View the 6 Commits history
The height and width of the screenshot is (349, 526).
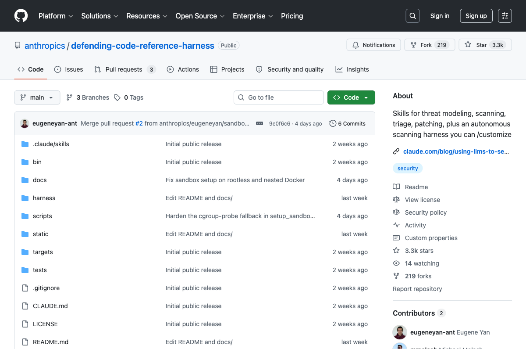(348, 124)
